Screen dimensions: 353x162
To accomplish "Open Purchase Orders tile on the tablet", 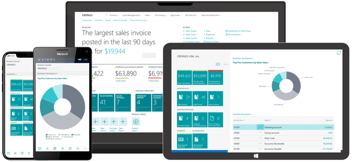I will [184, 120].
